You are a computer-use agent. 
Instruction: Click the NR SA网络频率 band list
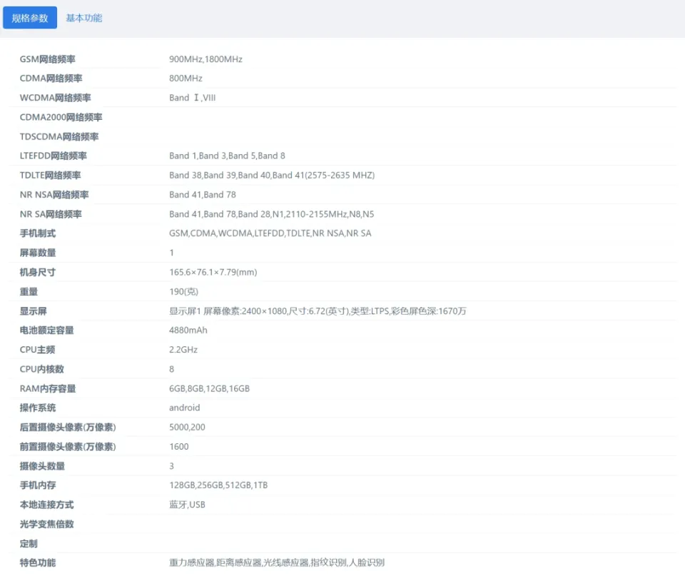[271, 214]
